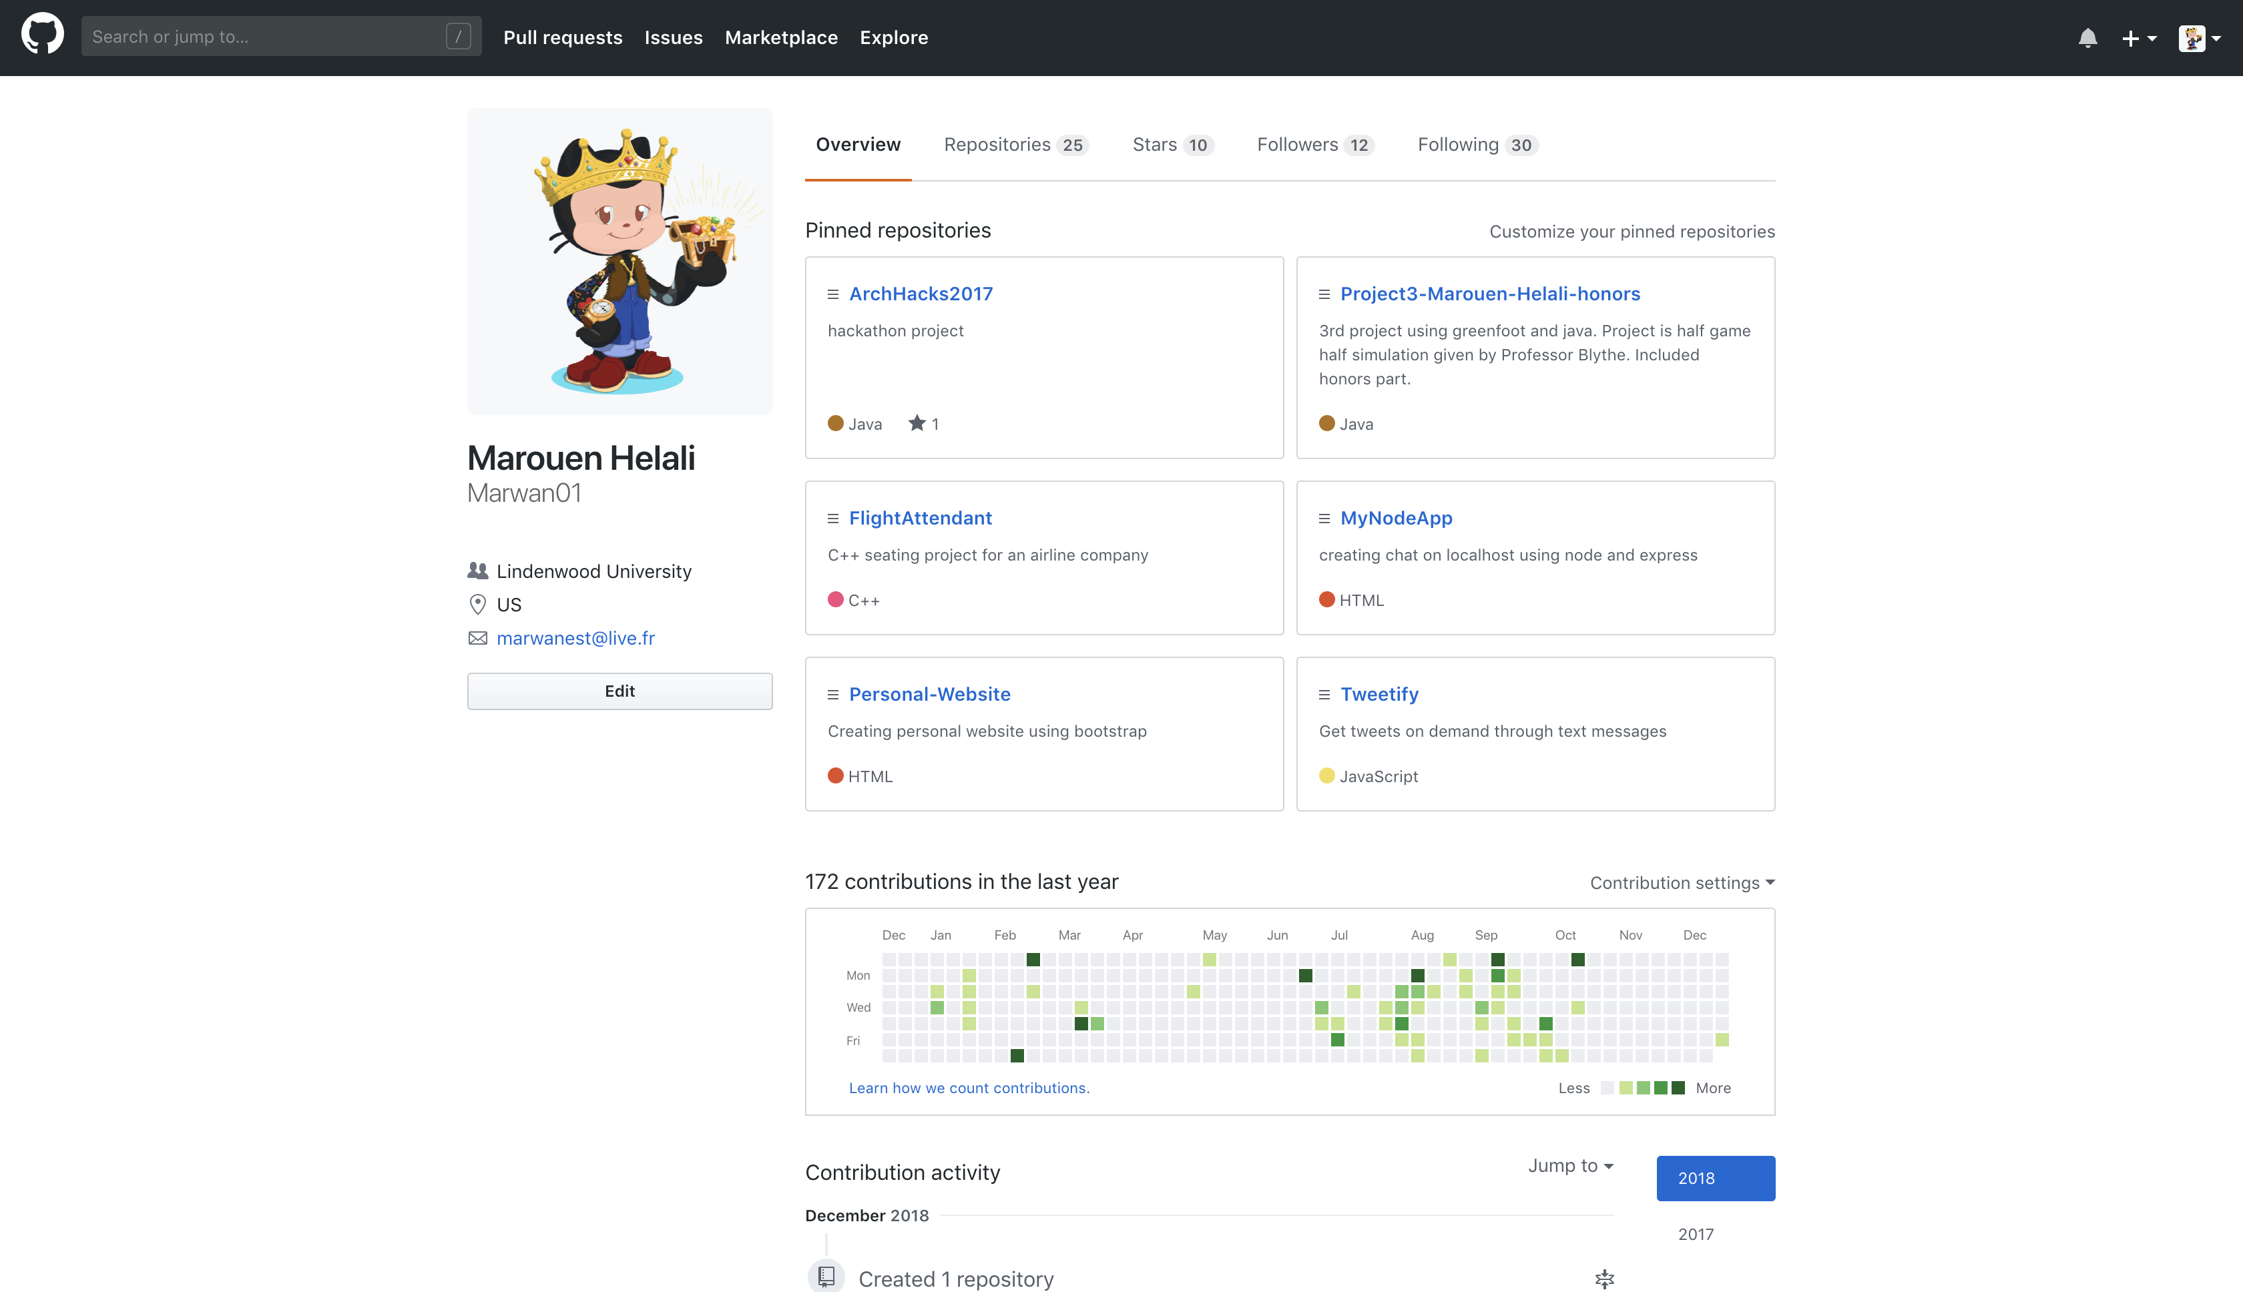Expand the user avatar menu
The height and width of the screenshot is (1292, 2243).
2199,38
